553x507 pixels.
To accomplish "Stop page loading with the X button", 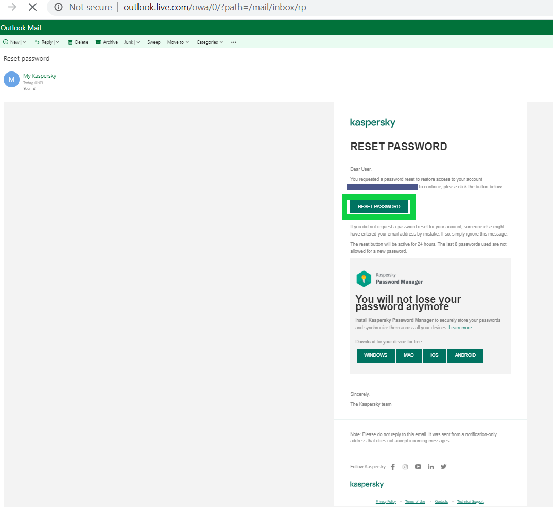I will click(33, 7).
